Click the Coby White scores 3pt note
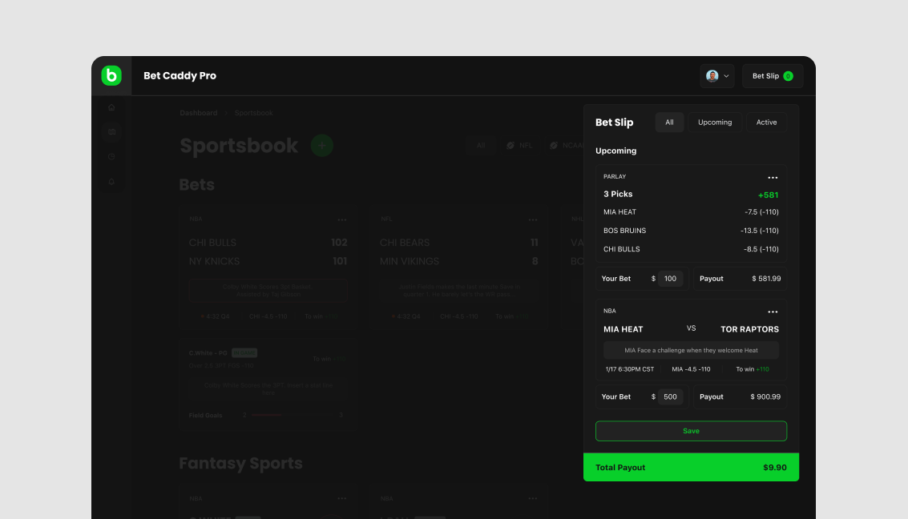The height and width of the screenshot is (519, 908). (268, 291)
